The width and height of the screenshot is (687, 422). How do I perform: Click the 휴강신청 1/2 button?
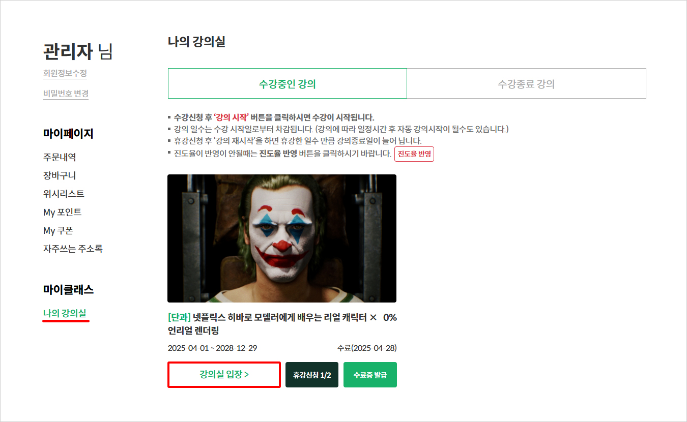click(311, 375)
